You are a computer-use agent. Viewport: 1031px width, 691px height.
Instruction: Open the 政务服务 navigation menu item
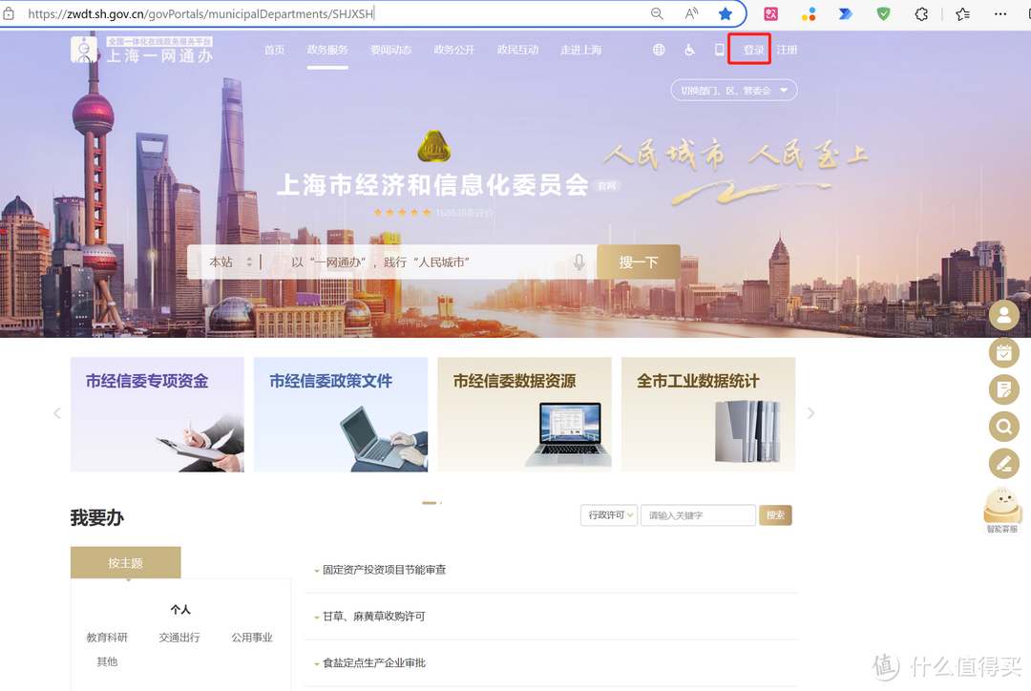327,50
